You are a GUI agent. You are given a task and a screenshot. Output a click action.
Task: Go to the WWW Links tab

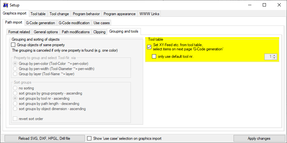point(149,14)
